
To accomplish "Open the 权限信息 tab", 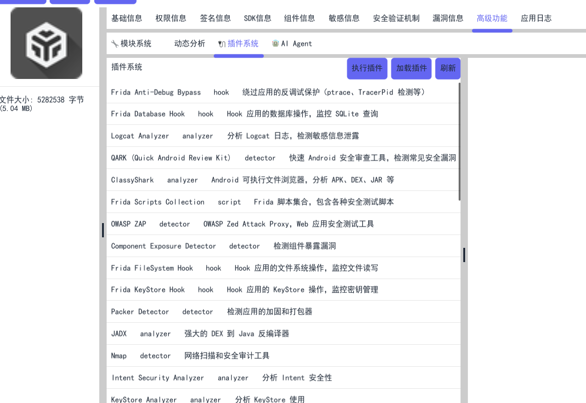I will [171, 18].
